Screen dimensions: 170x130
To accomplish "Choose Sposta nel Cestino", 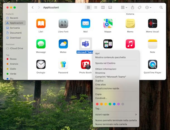I will (116, 63).
